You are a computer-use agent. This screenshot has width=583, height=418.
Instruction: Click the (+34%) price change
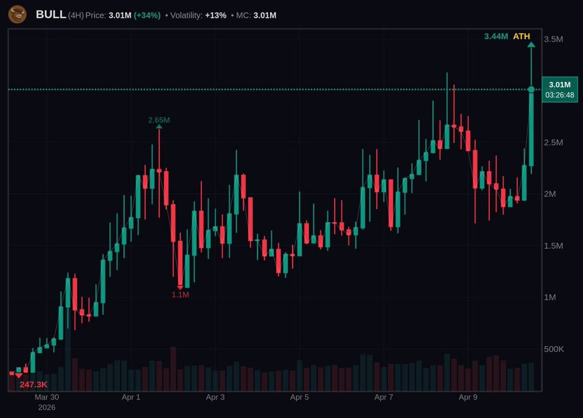147,16
